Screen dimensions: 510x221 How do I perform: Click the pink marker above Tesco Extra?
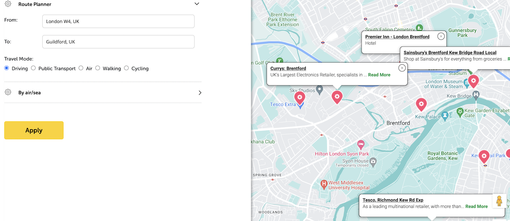299,97
